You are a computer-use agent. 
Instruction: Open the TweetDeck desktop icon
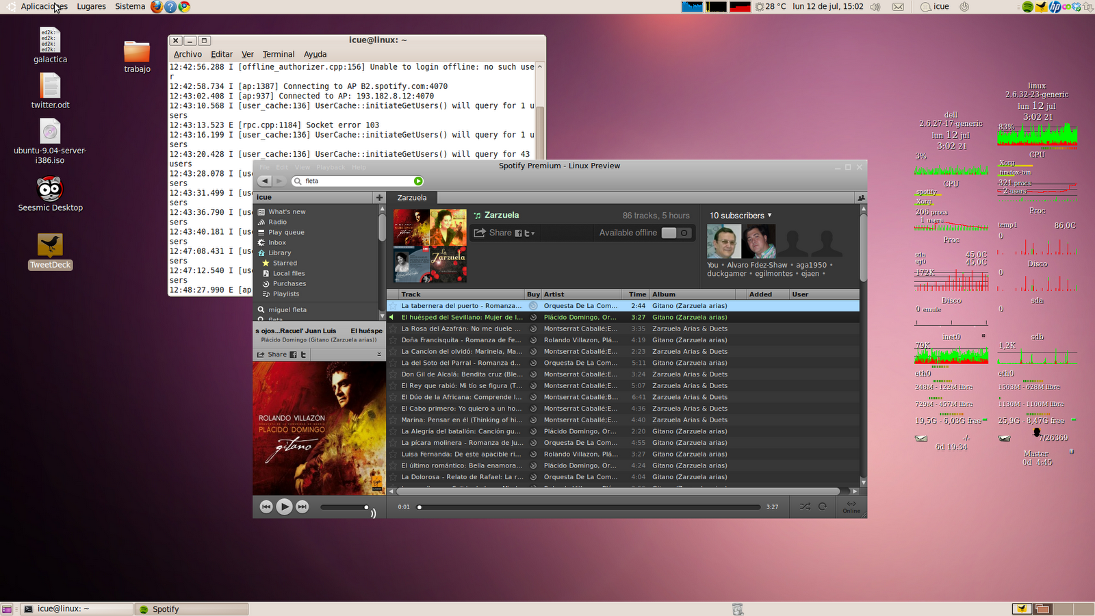(x=50, y=251)
